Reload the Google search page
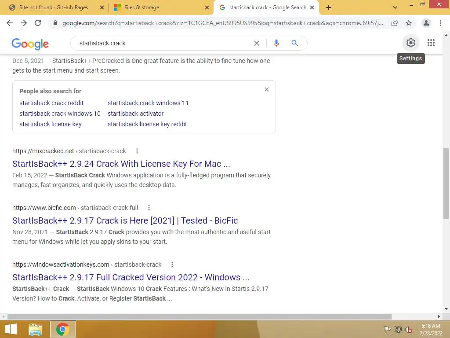The width and height of the screenshot is (450, 338). tap(38, 23)
